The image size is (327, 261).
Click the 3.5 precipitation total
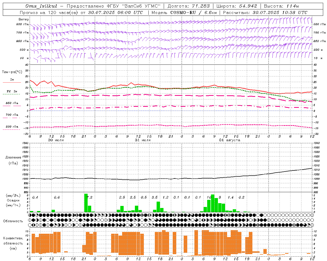[155, 197]
